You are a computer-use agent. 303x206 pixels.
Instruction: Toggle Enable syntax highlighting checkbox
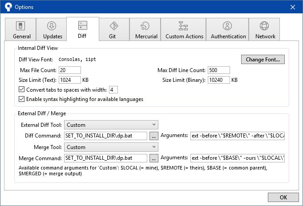(22, 99)
